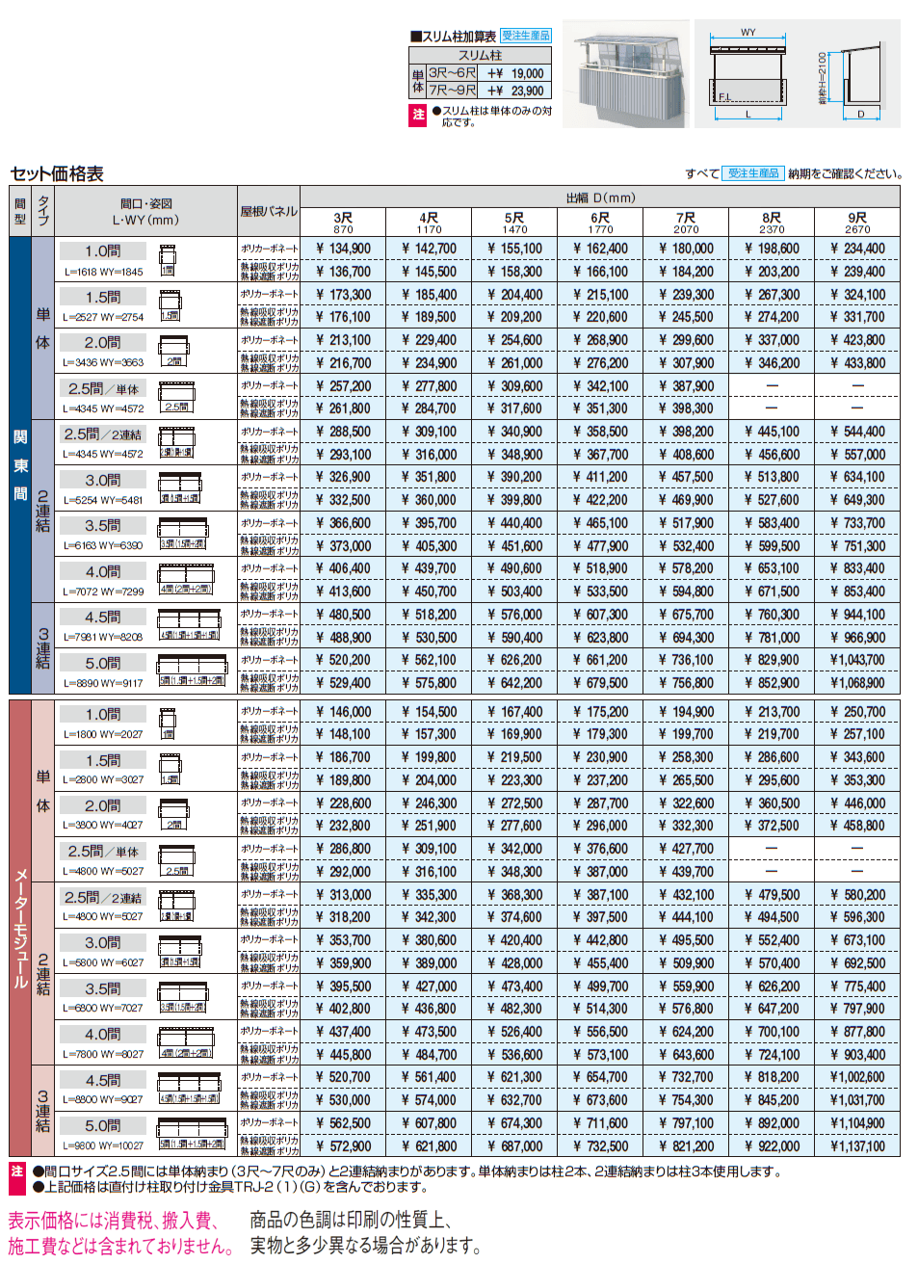Click 受注生産品 badge beside スリム柱加算表 title
Screen dimensions: 918x1263
[x=525, y=36]
